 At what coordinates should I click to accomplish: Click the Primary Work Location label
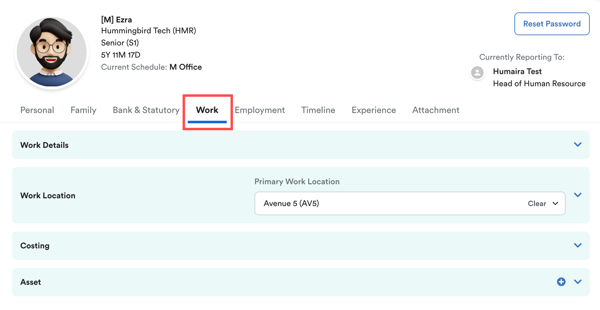[297, 182]
